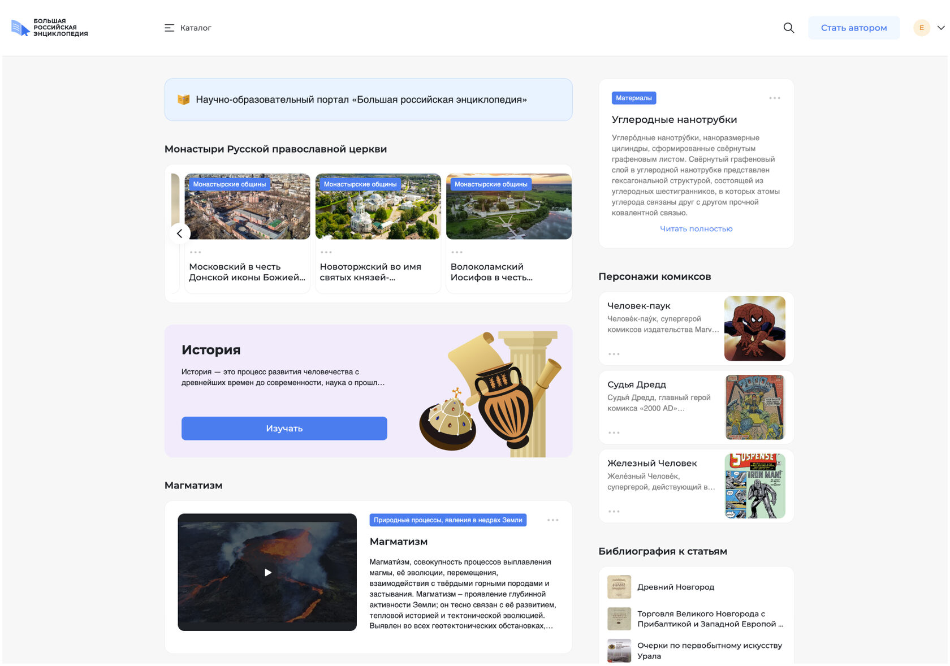Show previous monasteries with carousel left arrow
The image size is (950, 666).
click(180, 233)
